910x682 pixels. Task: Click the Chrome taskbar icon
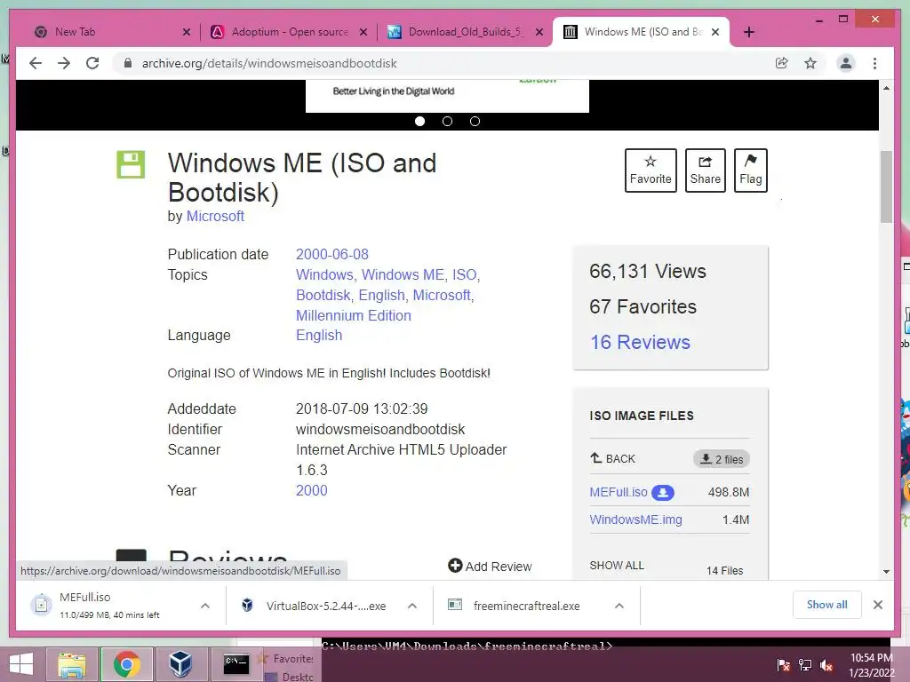point(127,664)
